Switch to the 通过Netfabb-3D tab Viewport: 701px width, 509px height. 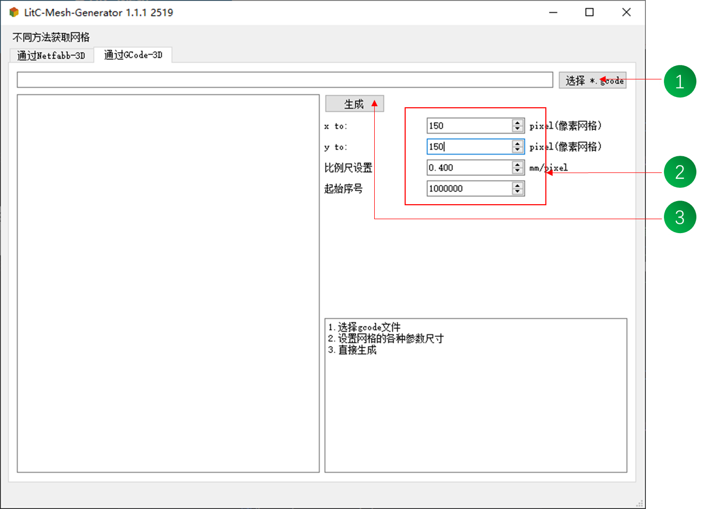51,55
